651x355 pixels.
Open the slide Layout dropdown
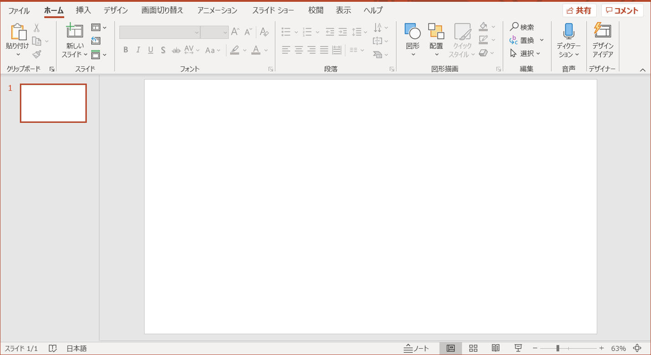(x=99, y=27)
